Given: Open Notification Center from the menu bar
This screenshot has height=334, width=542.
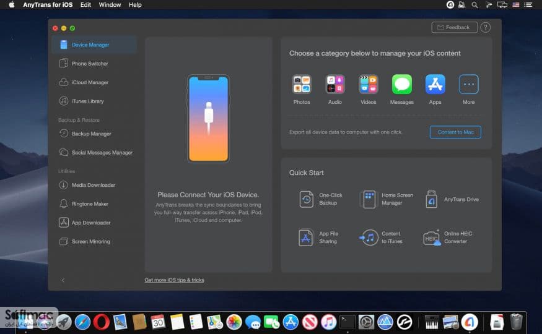Looking at the screenshot, I should click(x=528, y=5).
